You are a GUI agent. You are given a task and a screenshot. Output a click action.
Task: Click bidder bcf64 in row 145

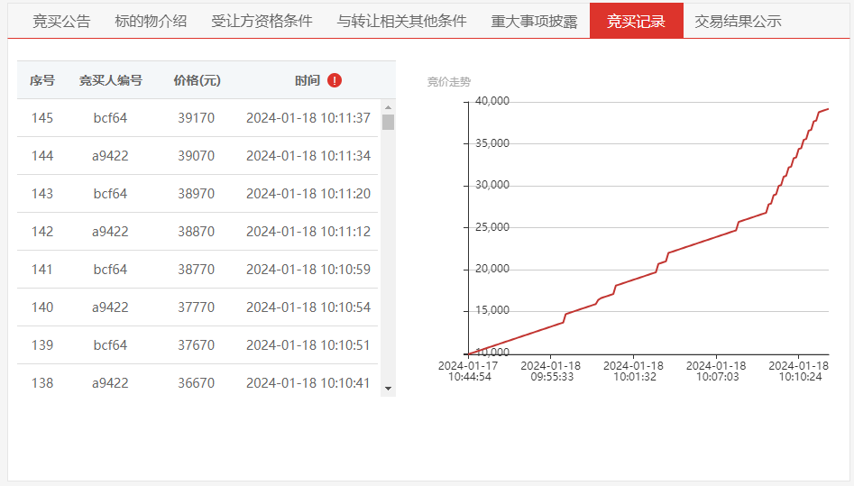point(110,118)
